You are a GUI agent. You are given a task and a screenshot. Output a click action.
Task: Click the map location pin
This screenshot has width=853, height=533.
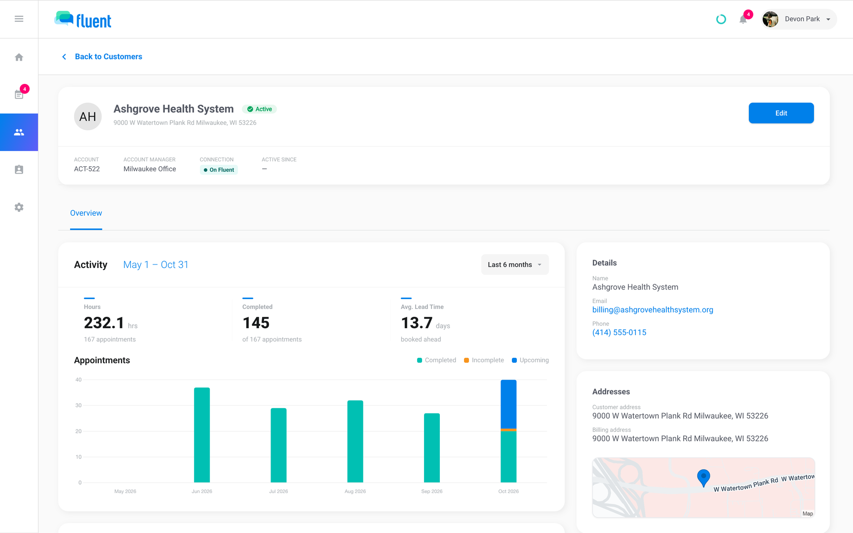click(x=703, y=478)
